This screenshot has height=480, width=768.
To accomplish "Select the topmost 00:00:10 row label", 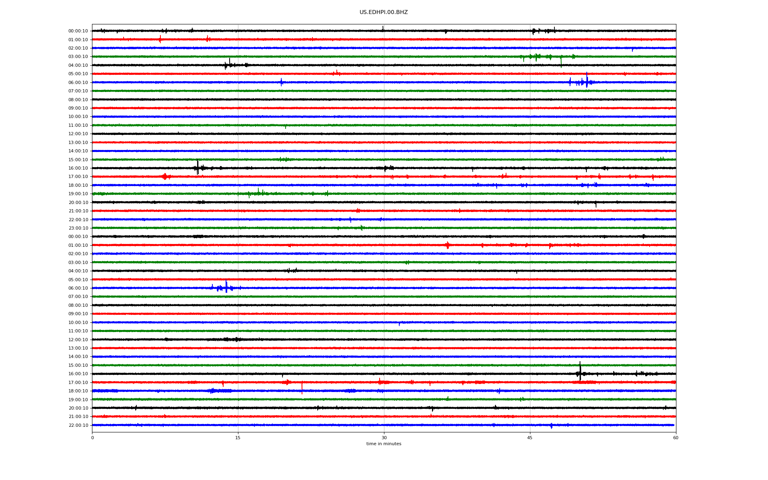I will (x=78, y=31).
